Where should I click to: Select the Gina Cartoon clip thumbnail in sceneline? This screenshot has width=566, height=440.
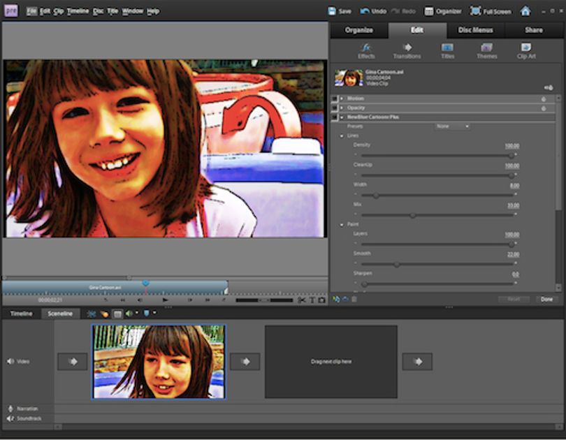tap(159, 362)
